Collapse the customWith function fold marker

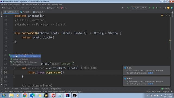(14, 33)
